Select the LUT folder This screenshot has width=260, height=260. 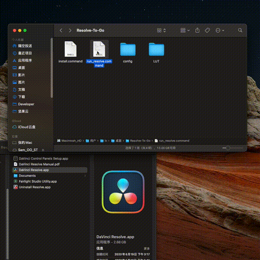pos(156,49)
